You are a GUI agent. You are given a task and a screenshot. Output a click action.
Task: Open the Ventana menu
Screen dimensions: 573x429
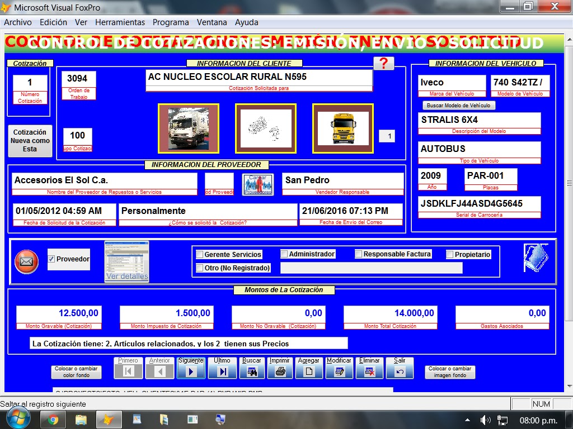[212, 22]
